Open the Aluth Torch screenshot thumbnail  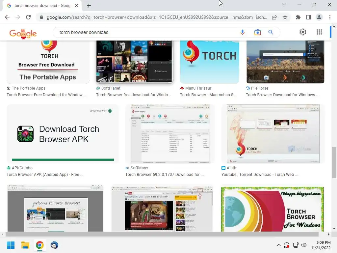(x=273, y=134)
